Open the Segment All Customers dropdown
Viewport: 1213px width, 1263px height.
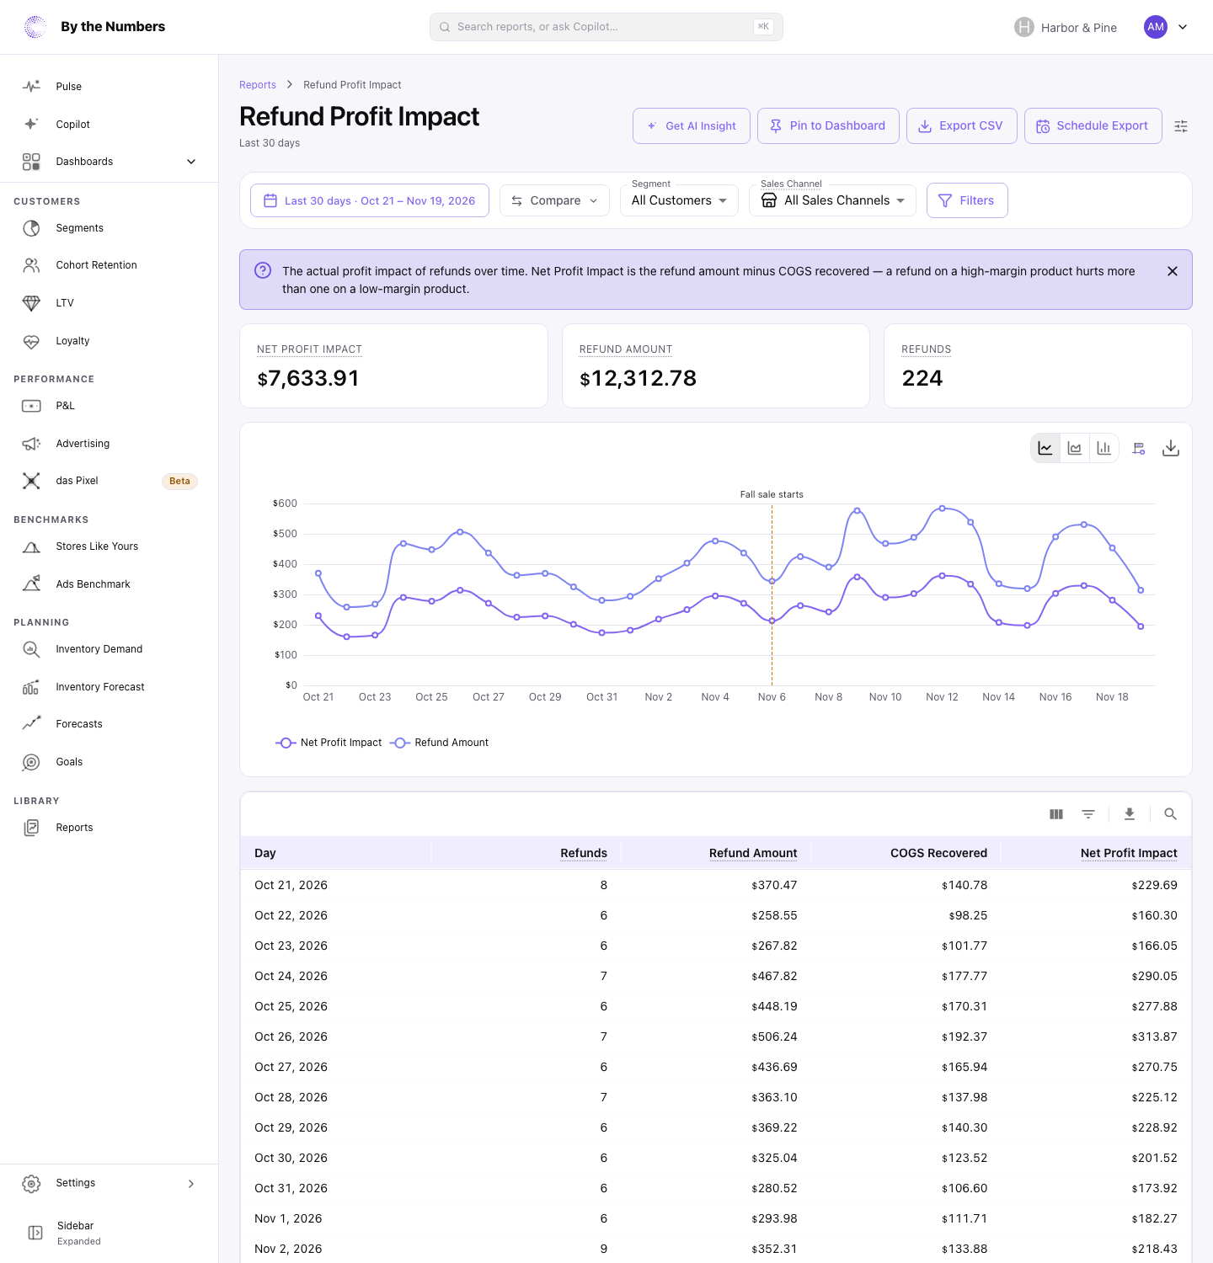click(x=679, y=200)
